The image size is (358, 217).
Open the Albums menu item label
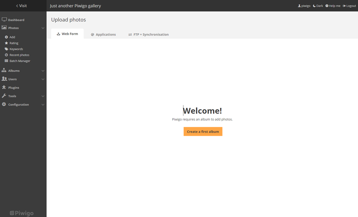point(14,71)
